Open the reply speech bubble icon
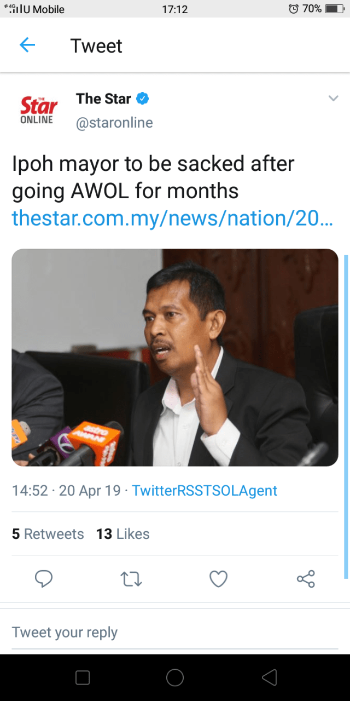 pos(44,578)
